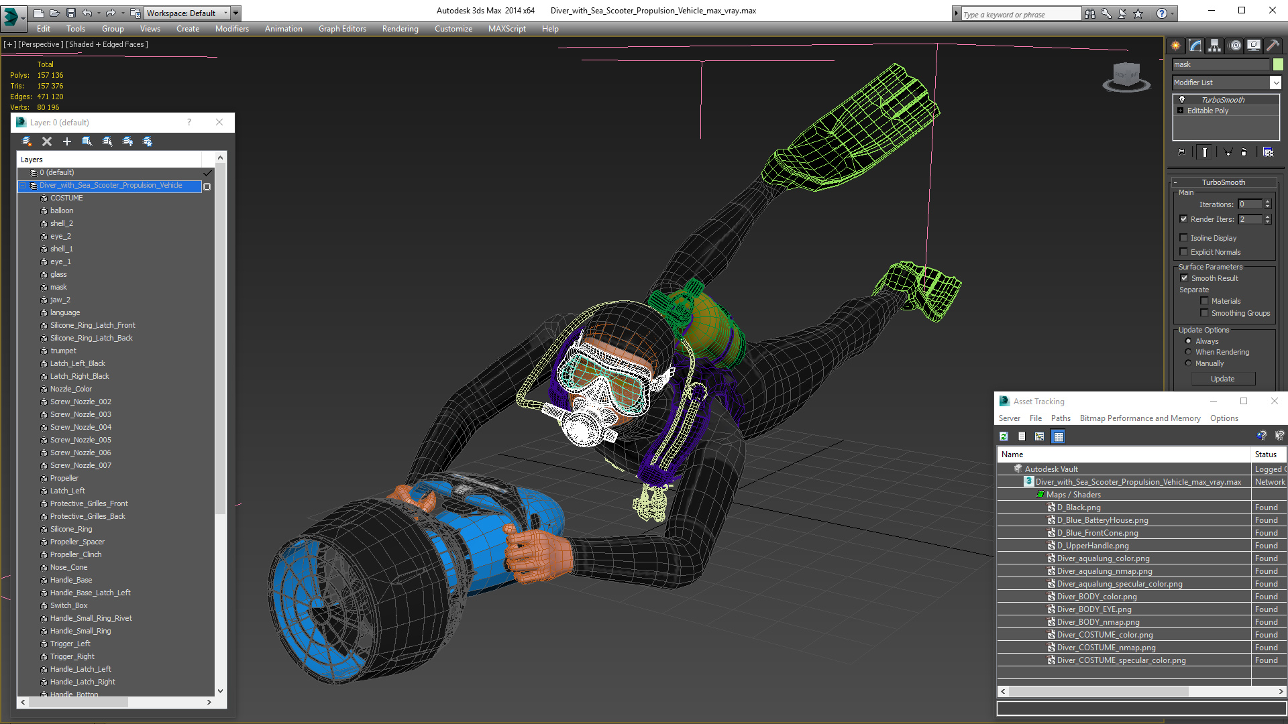This screenshot has height=724, width=1288.
Task: Select the Always update option
Action: pyautogui.click(x=1189, y=341)
